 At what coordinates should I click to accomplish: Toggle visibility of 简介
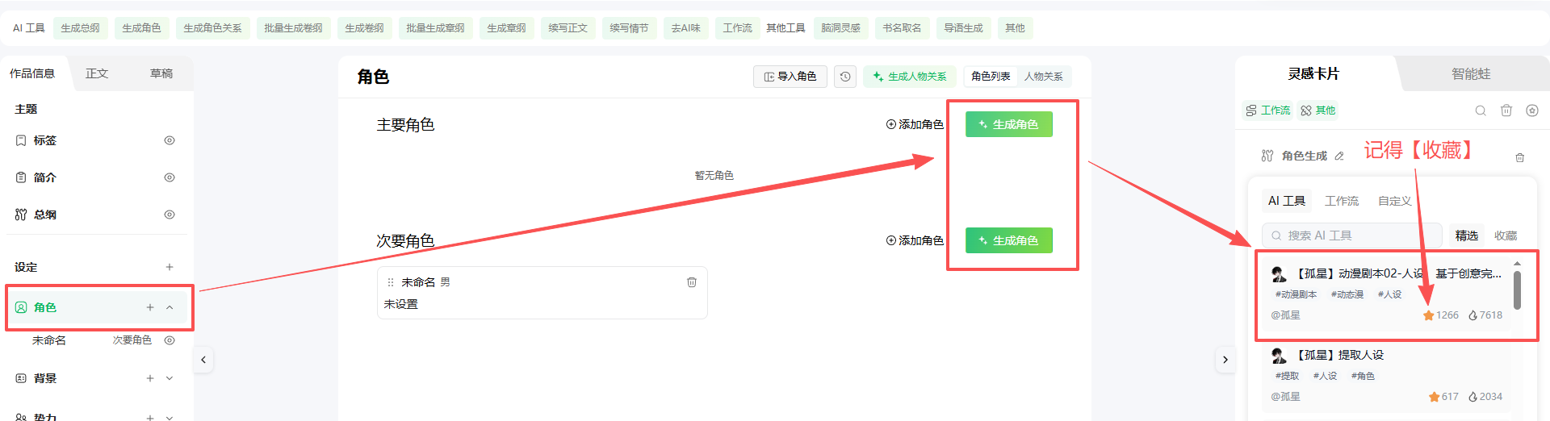point(170,177)
